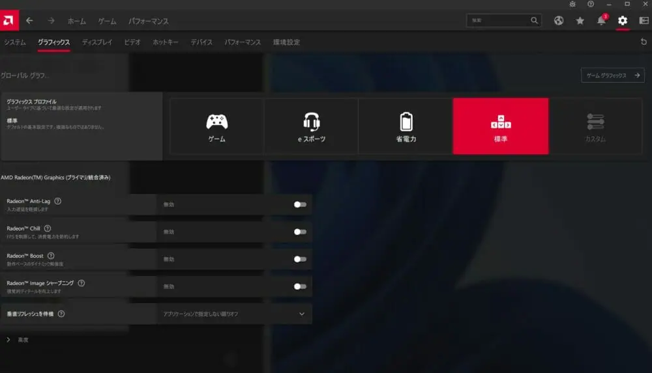Click the ゲーム グラフィックス button
The height and width of the screenshot is (373, 652).
tap(612, 76)
